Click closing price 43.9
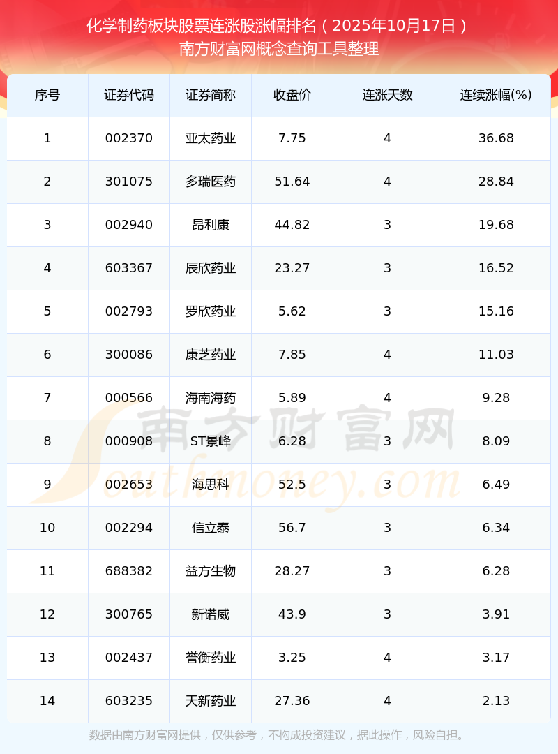The width and height of the screenshot is (558, 754). pos(292,614)
